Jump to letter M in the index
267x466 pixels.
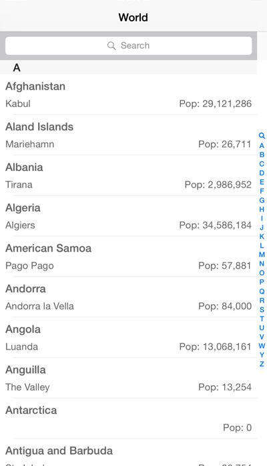pyautogui.click(x=262, y=254)
